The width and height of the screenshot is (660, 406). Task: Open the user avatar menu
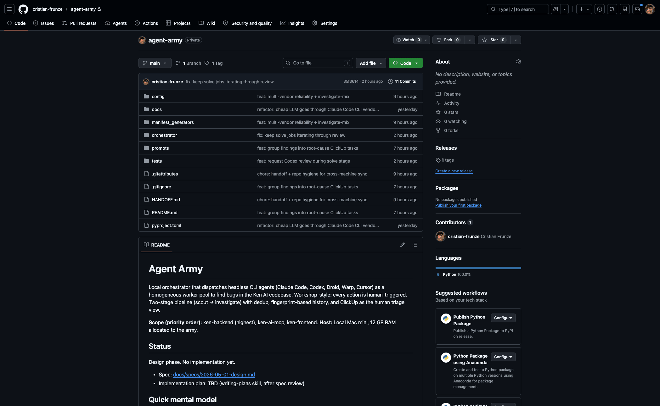(x=650, y=9)
